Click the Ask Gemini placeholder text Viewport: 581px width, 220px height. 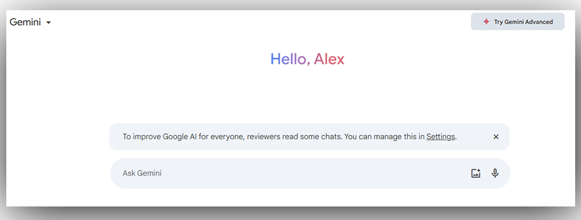(142, 173)
